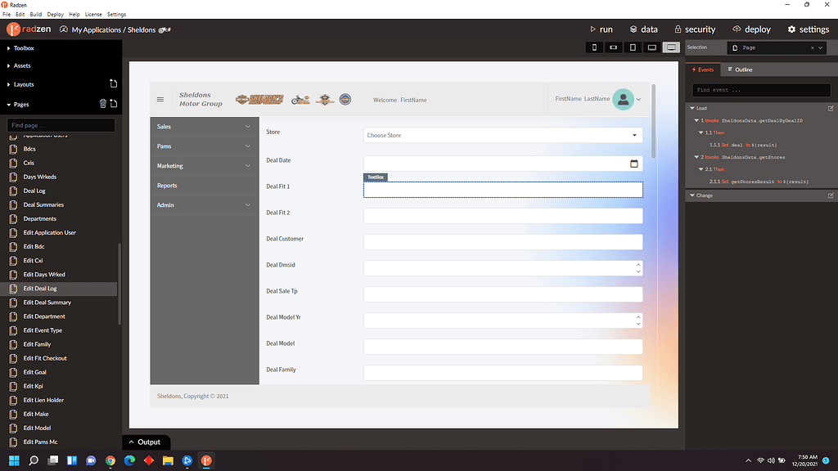The width and height of the screenshot is (838, 471).
Task: Expand the Sales navigation section
Action: [203, 127]
